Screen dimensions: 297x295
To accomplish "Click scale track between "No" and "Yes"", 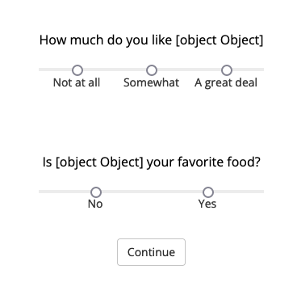I will click(x=152, y=192).
